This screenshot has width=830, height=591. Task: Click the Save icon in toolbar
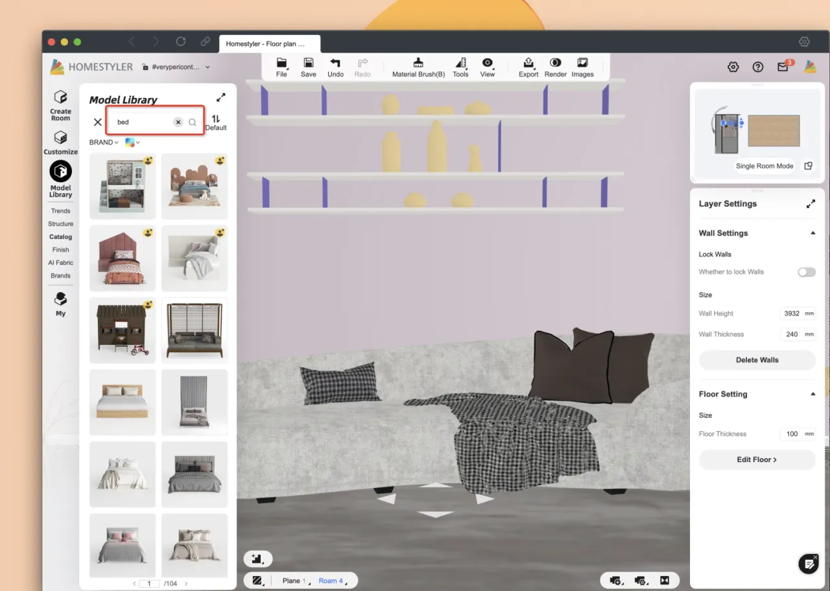point(309,64)
